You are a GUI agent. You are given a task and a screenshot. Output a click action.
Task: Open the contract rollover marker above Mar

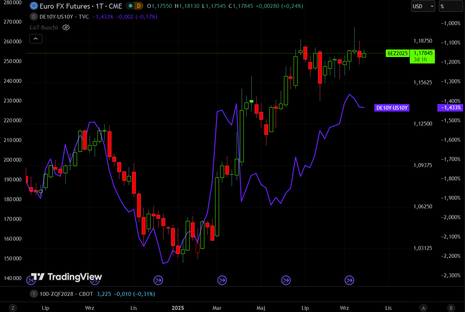[x=222, y=280]
